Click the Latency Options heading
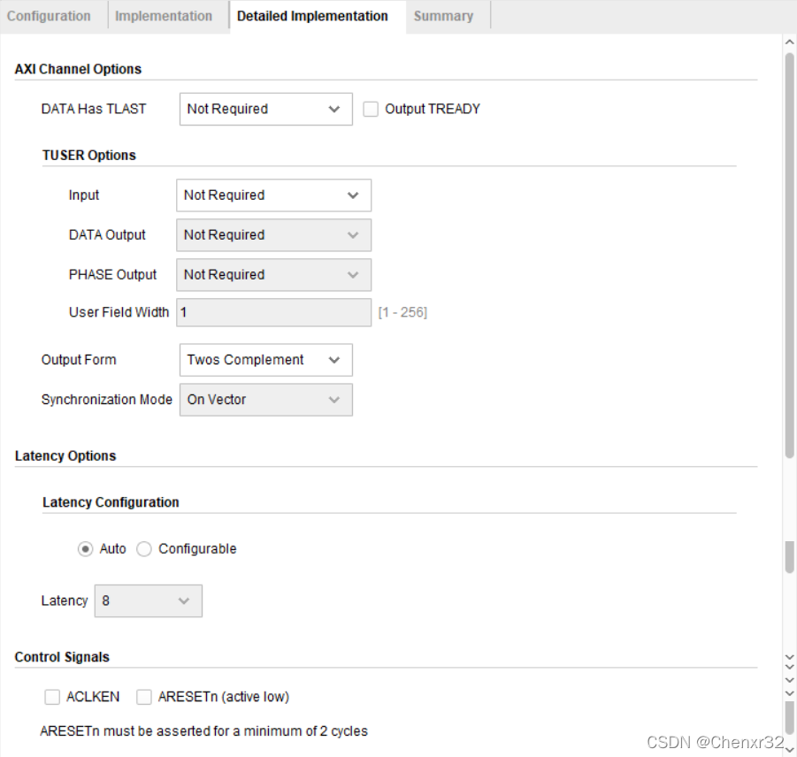Screen dimensions: 797x757 (65, 455)
